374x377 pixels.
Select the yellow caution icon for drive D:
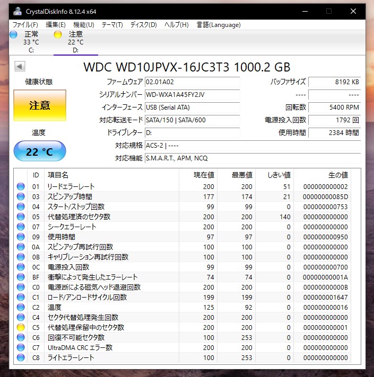pos(58,34)
